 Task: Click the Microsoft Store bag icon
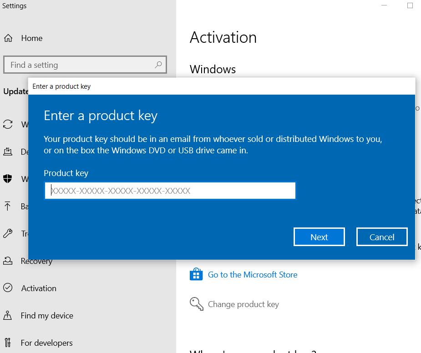196,274
